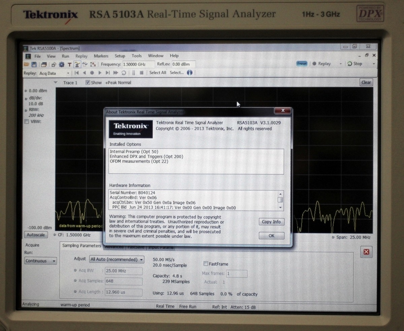This screenshot has width=404, height=331.
Task: Click the CF 1.50000 GHz readout
Action: [74, 235]
